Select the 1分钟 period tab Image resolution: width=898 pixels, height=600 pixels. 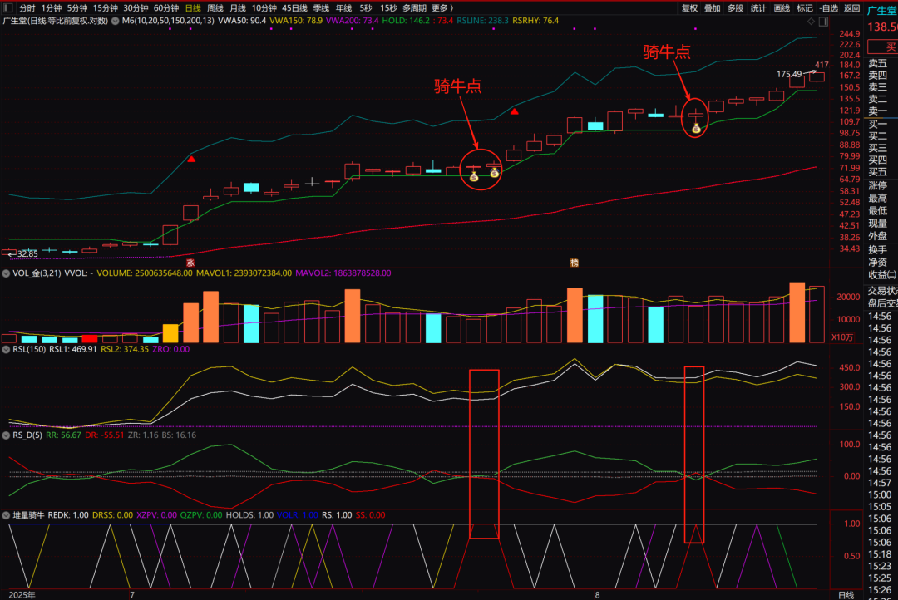52,8
